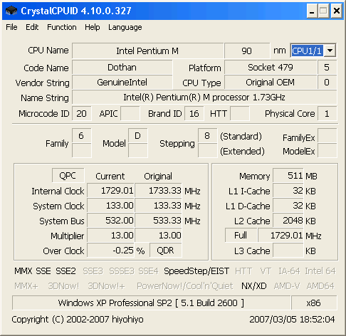Click the Name String processor 1.73GHz field
The image size is (346, 336).
204,98
